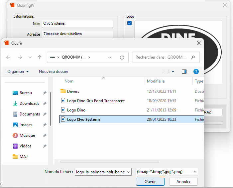Open the Organiser menu
This screenshot has height=188, width=233.
tap(18, 72)
